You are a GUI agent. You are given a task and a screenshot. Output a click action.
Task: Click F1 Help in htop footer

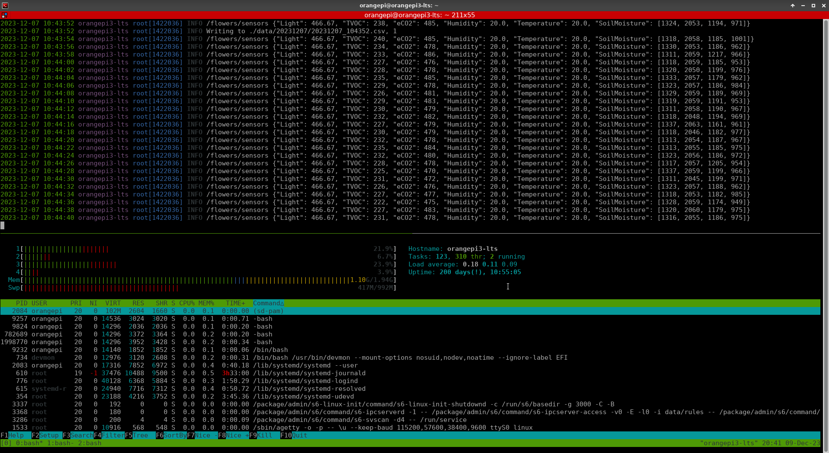click(12, 435)
